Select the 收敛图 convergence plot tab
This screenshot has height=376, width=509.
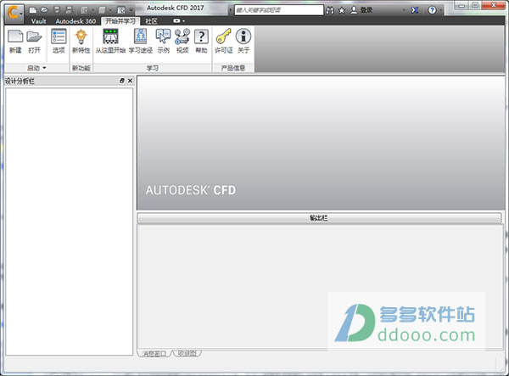point(187,353)
